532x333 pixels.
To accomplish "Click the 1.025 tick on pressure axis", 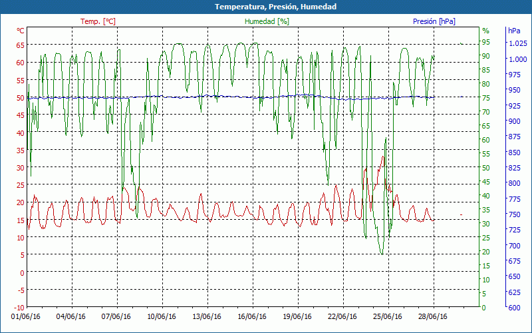I will tap(517, 43).
